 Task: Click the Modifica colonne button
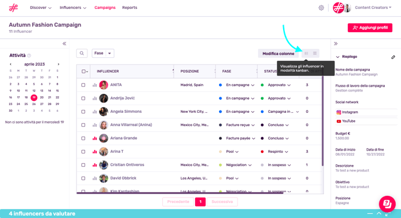(278, 54)
